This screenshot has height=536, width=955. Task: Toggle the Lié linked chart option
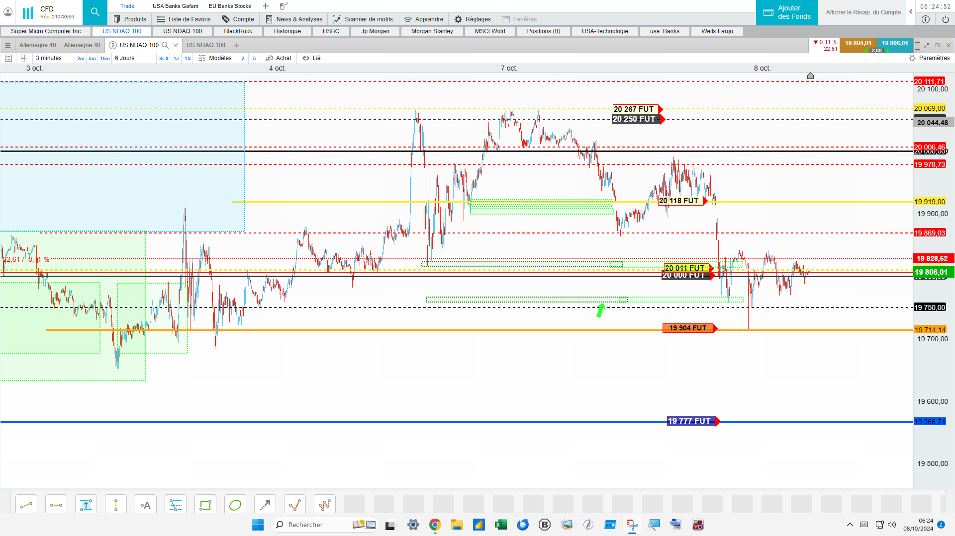(312, 58)
